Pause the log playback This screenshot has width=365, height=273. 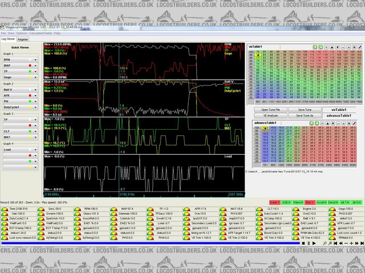(308, 243)
